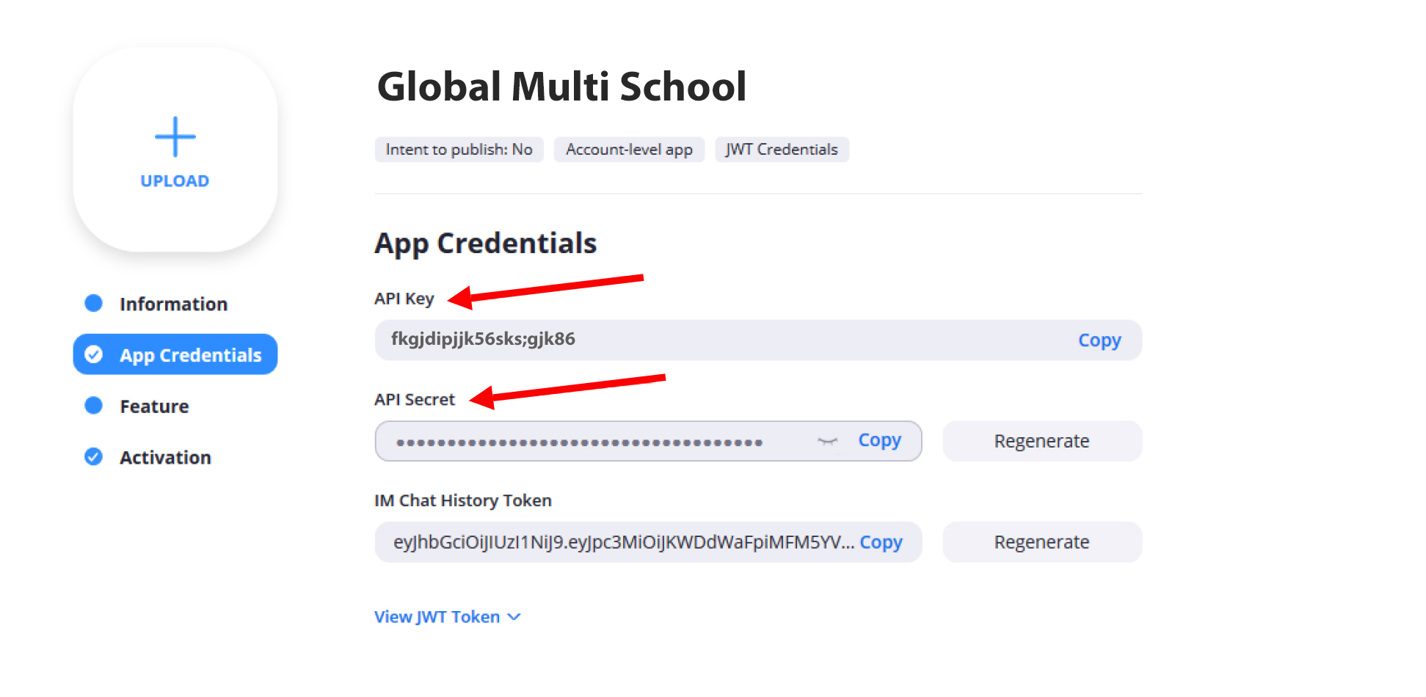This screenshot has height=697, width=1426.
Task: Expand View JWT Token section
Action: [448, 617]
